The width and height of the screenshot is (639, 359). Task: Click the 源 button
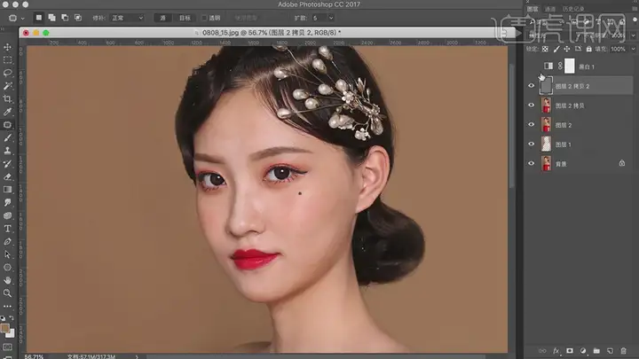coord(162,18)
